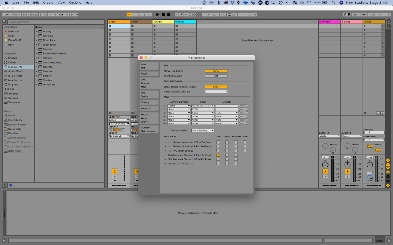Click the MIDI Arrangement Overdub plus icon

177,15
